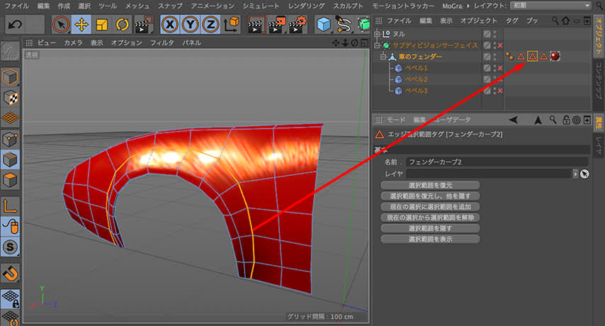
Task: Open render settings gear clapperboard icon
Action: click(298, 26)
